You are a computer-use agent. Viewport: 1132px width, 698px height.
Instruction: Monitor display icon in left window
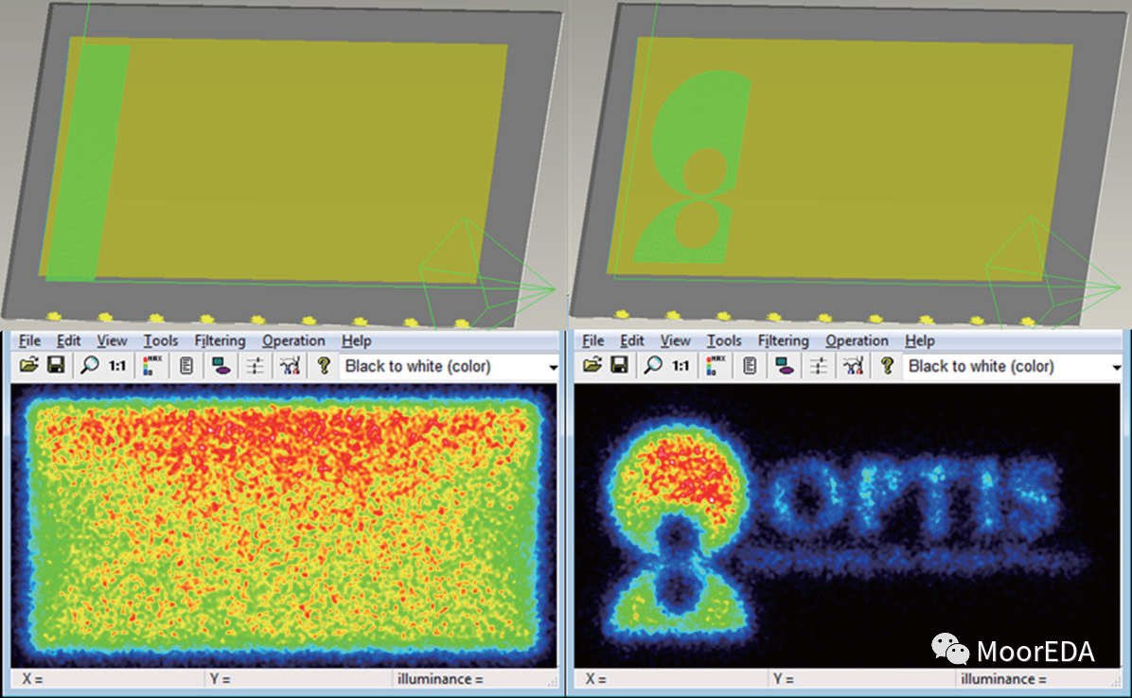pos(221,366)
